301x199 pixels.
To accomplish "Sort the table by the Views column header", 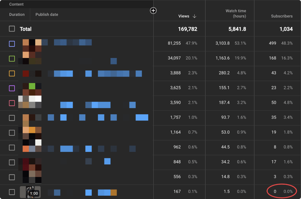I will click(x=184, y=16).
